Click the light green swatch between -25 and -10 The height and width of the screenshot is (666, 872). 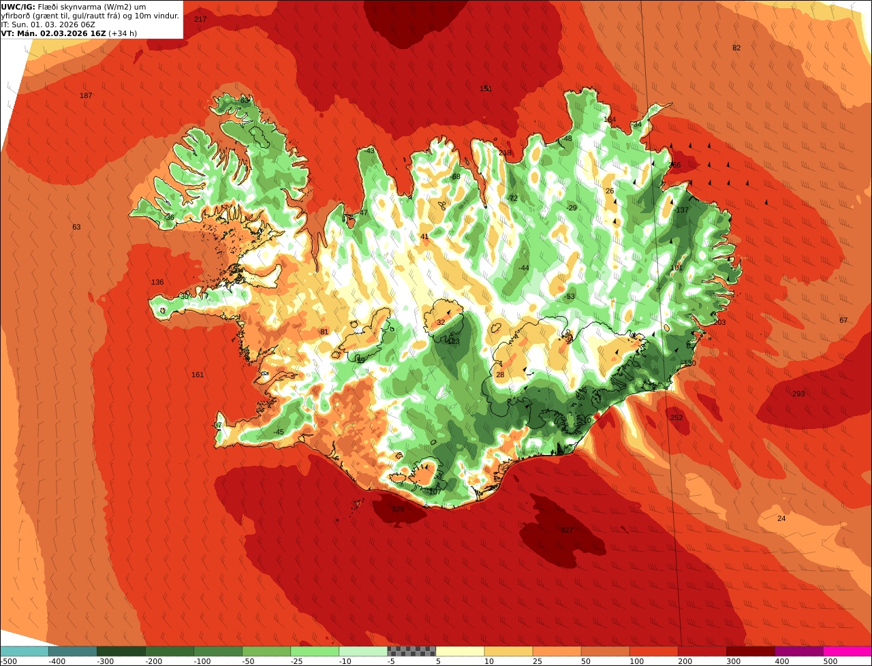click(x=315, y=651)
